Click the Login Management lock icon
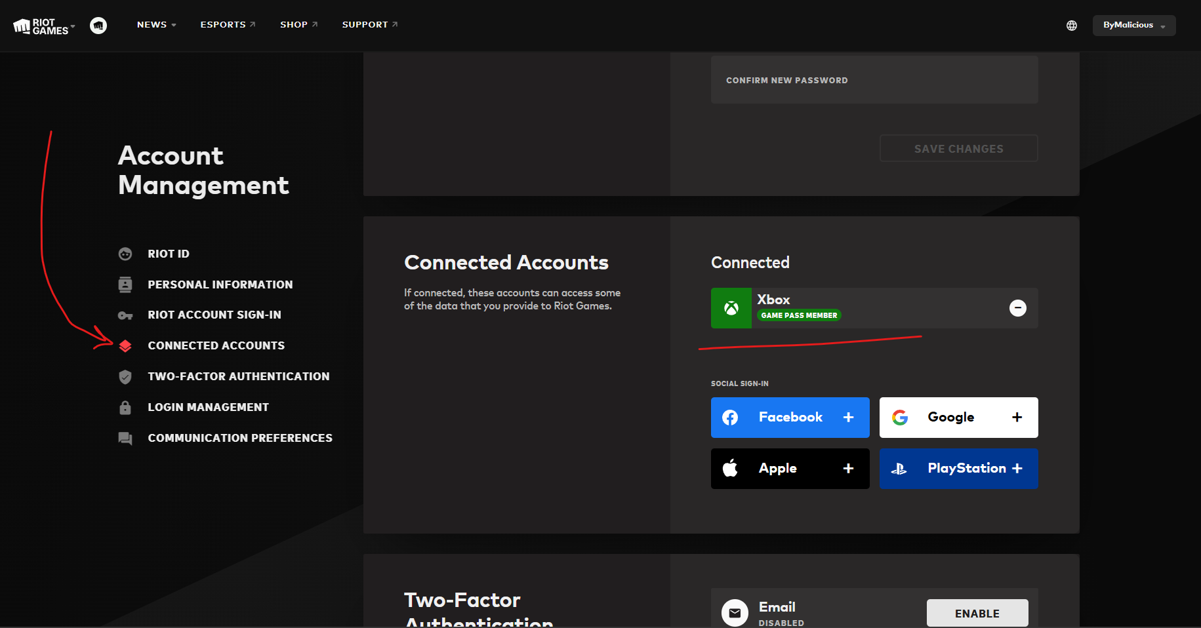Screen dimensions: 1201x628 125,407
